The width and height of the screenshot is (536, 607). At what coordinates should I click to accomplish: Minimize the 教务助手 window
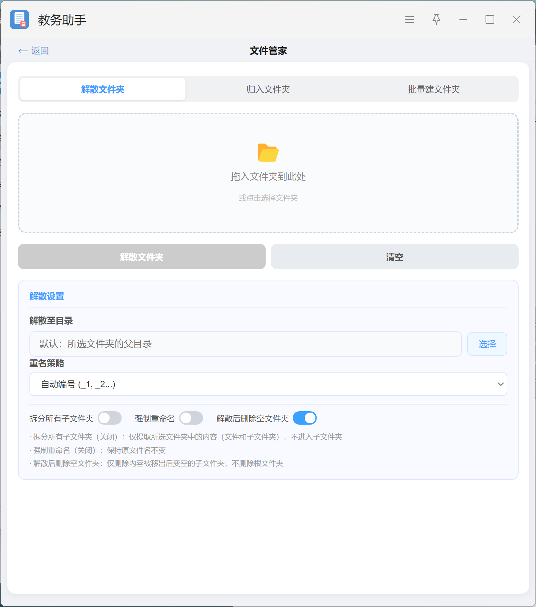pos(463,20)
